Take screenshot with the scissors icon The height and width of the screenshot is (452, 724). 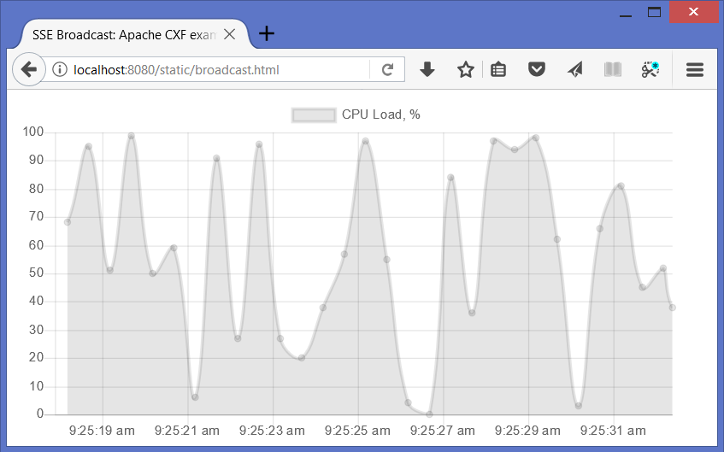tap(650, 70)
